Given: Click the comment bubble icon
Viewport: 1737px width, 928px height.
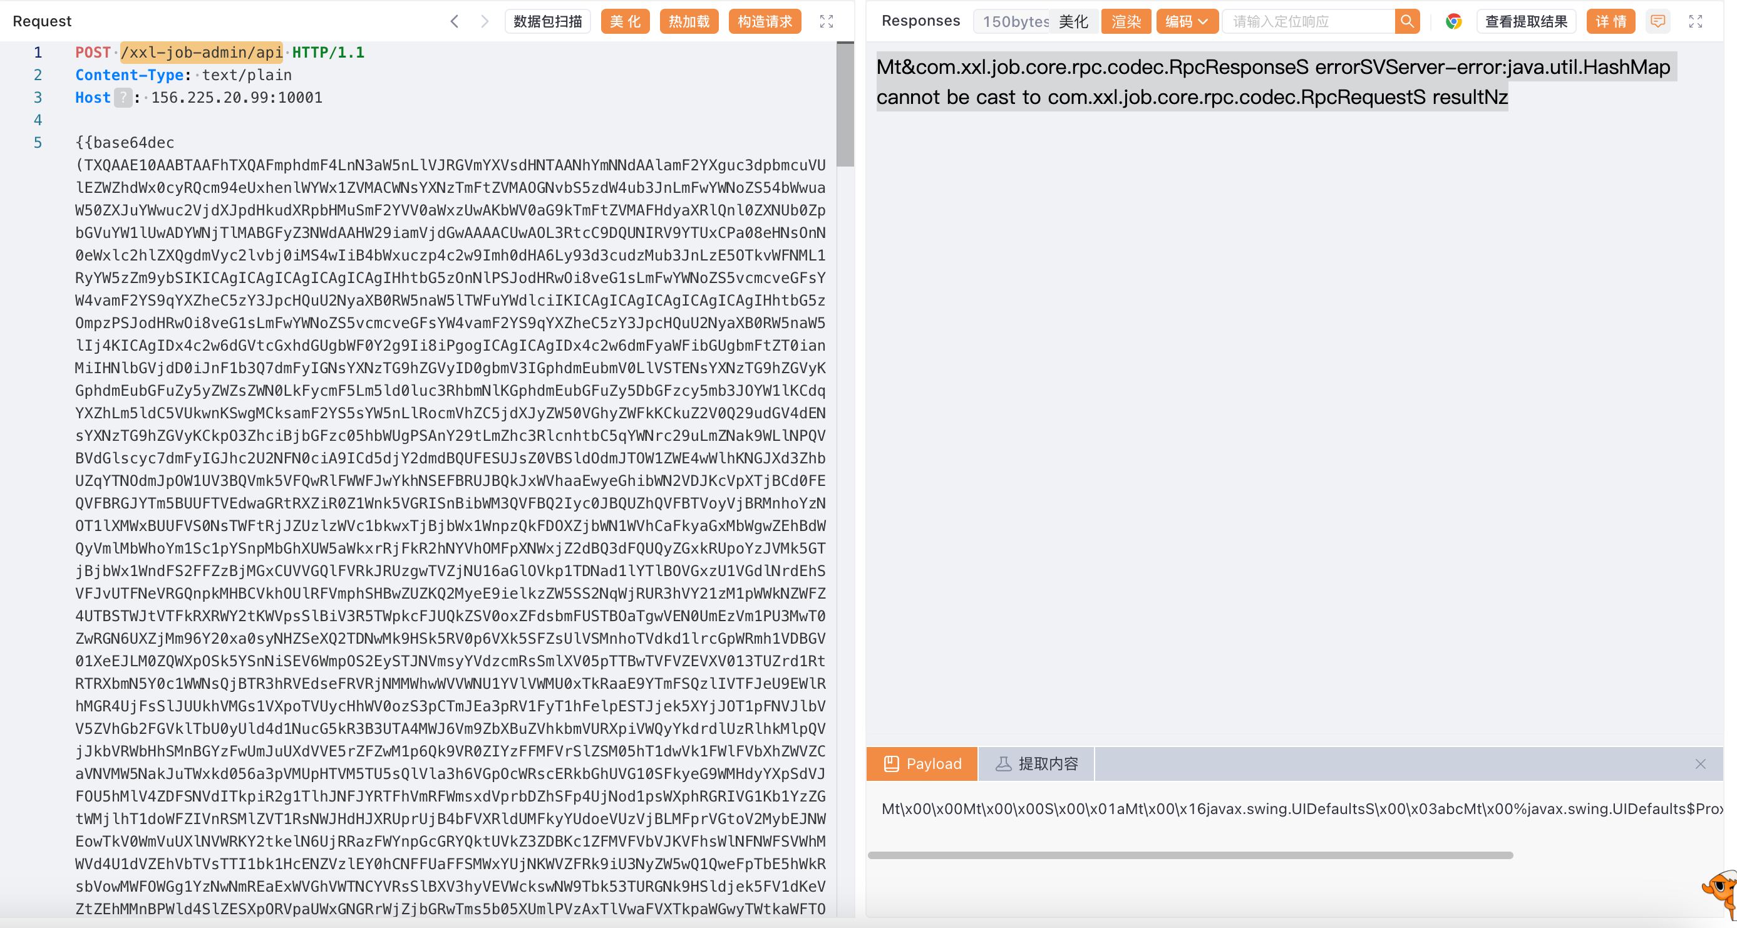Looking at the screenshot, I should [x=1657, y=21].
